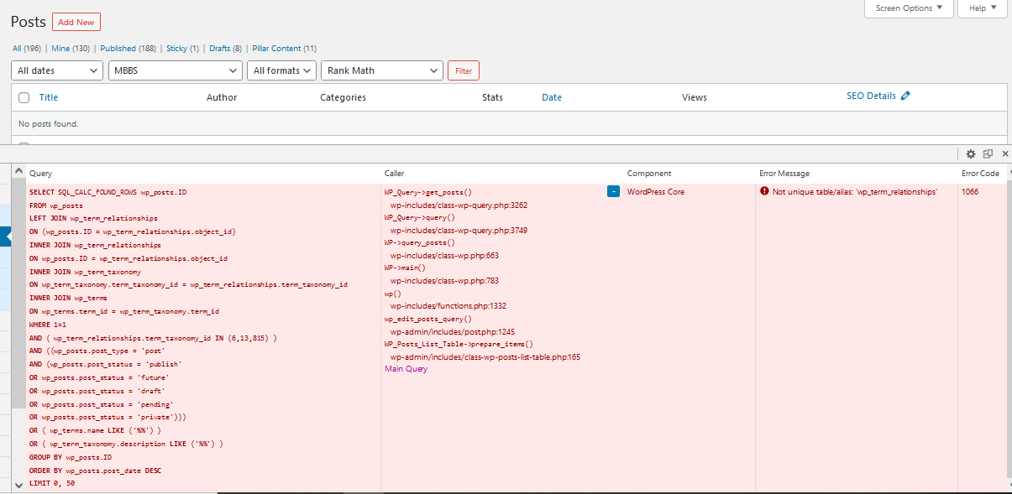Open the Rank Math filter dropdown
Viewport: 1012px width, 494px height.
(382, 70)
